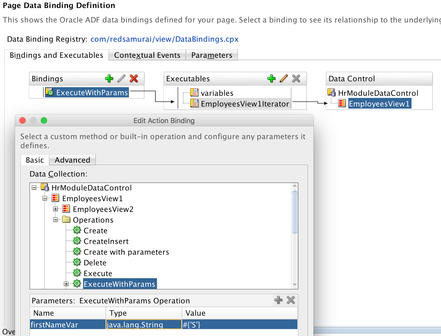Image resolution: width=441 pixels, height=336 pixels.
Task: Click the Create operation gear icon
Action: click(77, 230)
